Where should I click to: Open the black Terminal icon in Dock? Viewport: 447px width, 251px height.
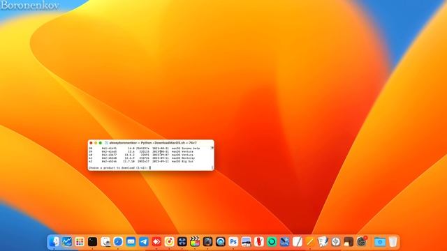[x=92, y=242]
